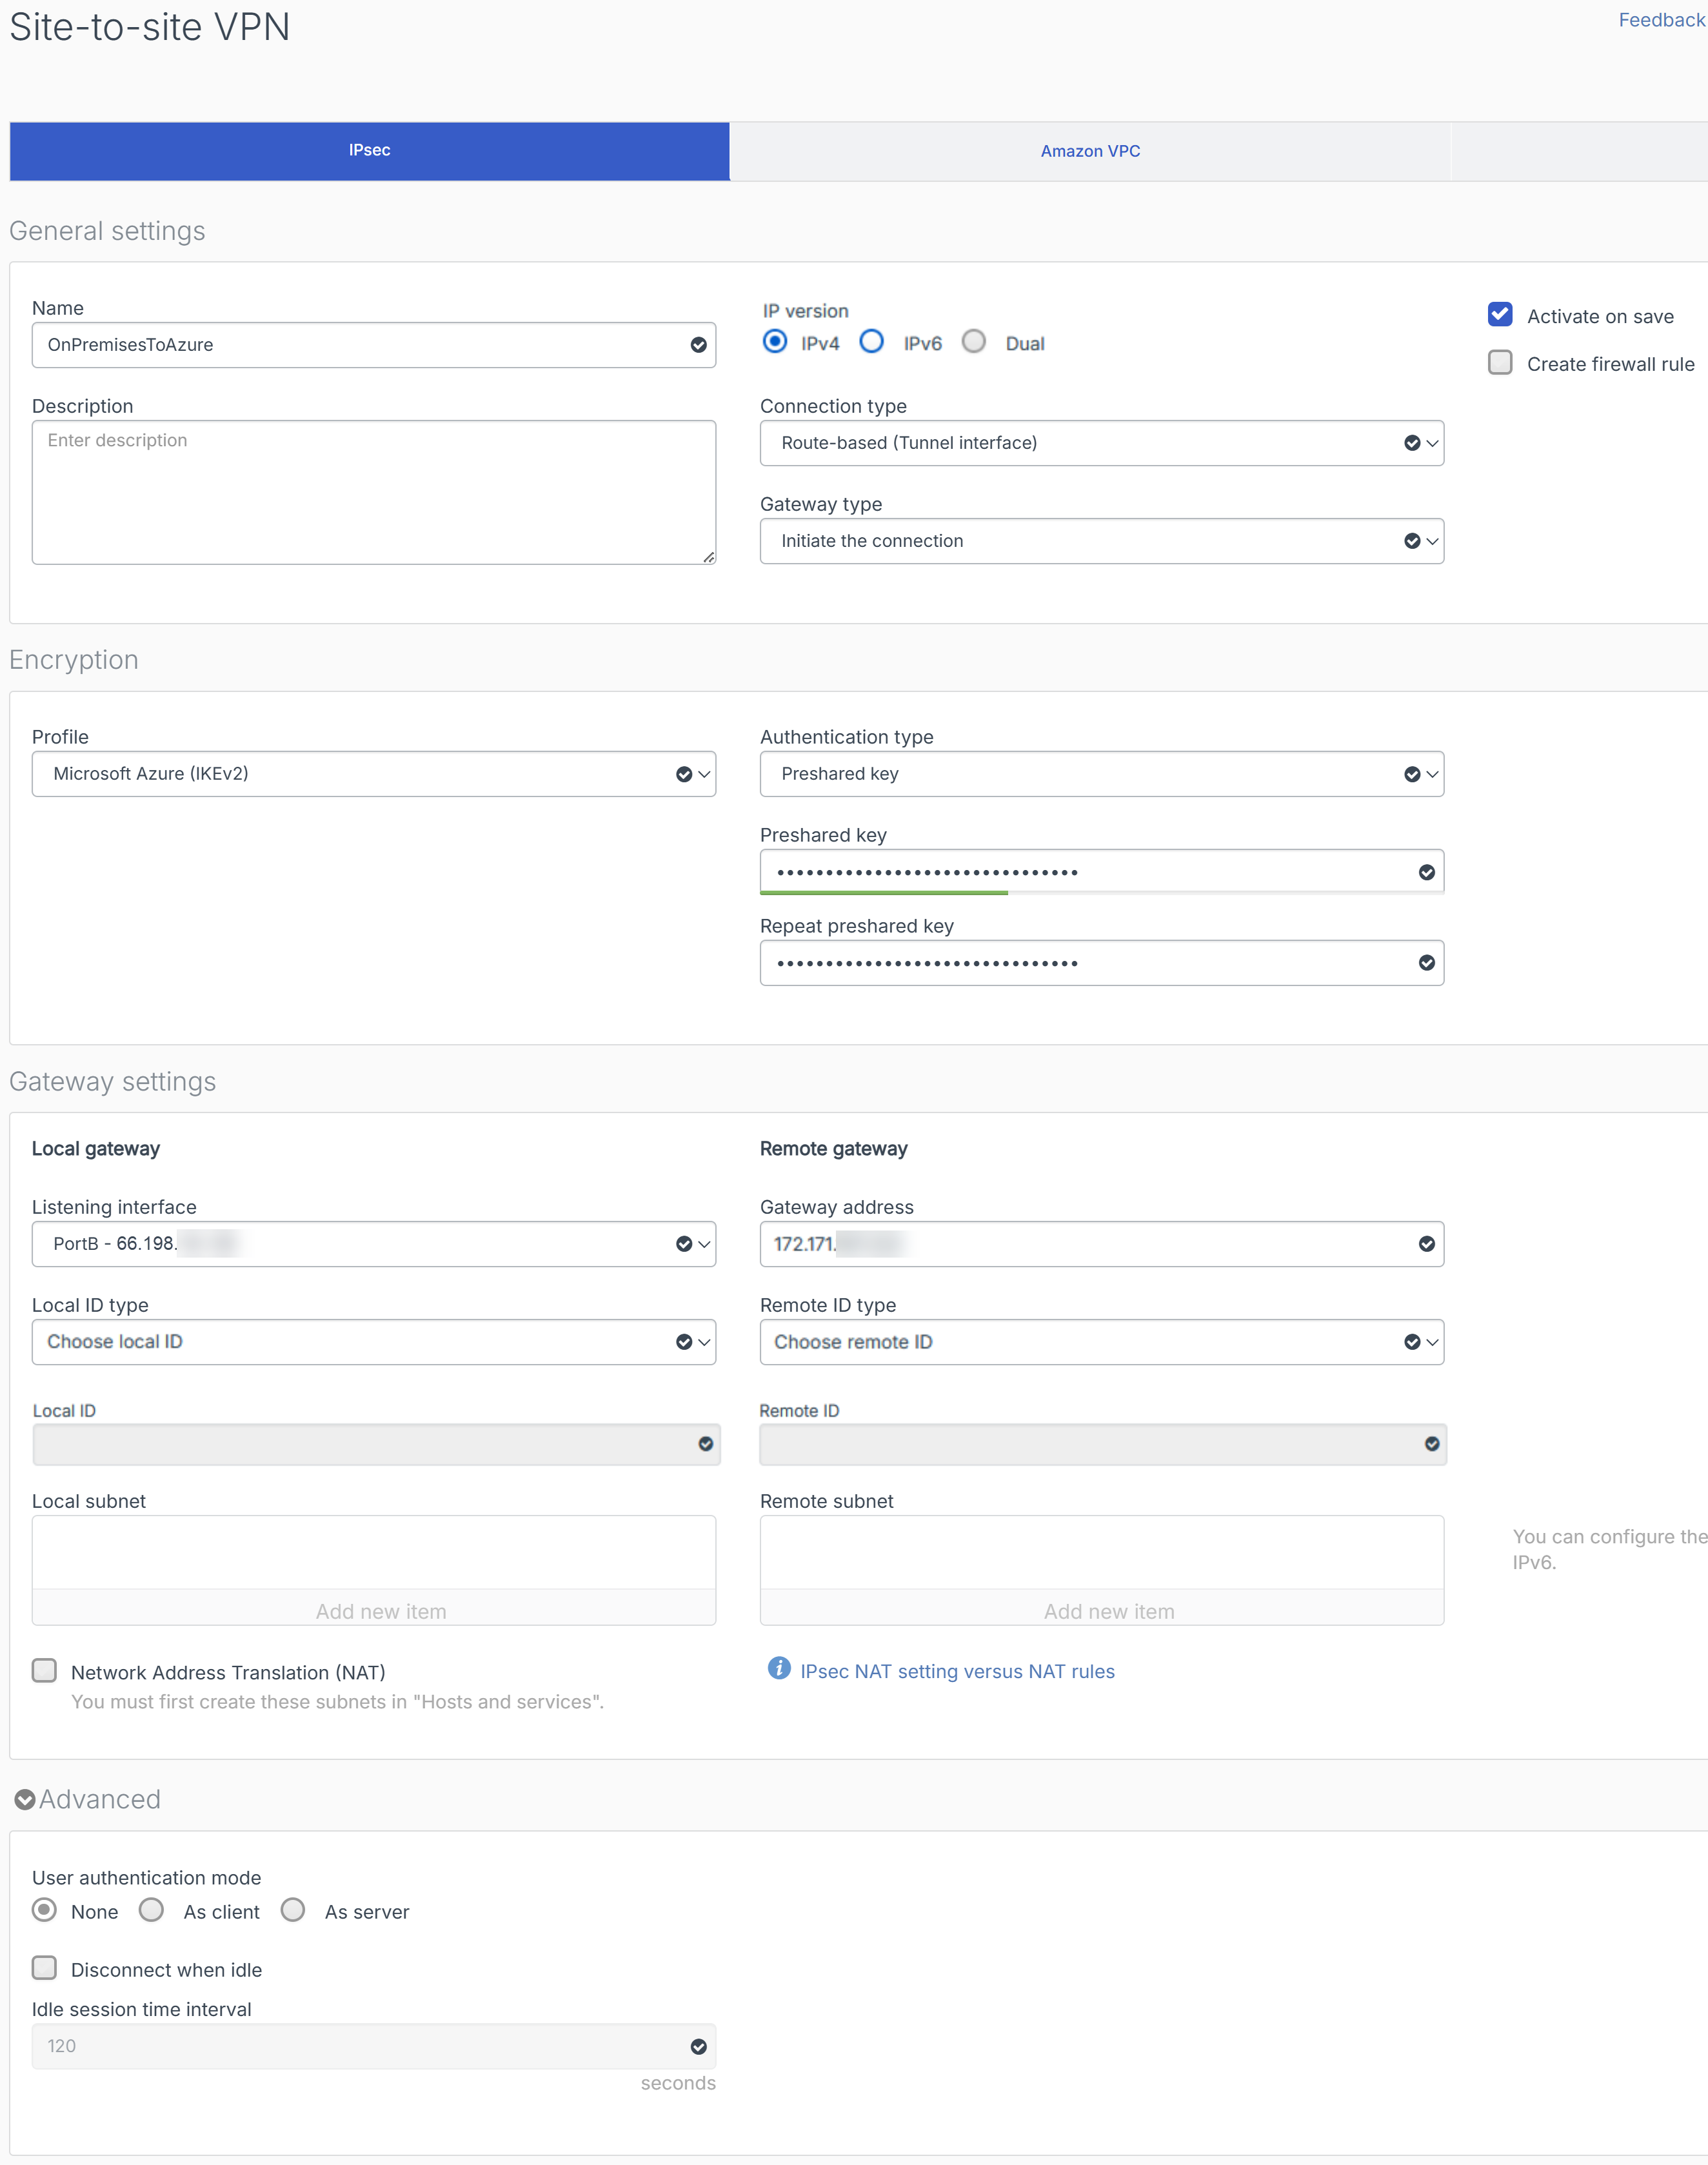This screenshot has height=2165, width=1708.
Task: Enable Create firewall rule checkbox
Action: [1499, 363]
